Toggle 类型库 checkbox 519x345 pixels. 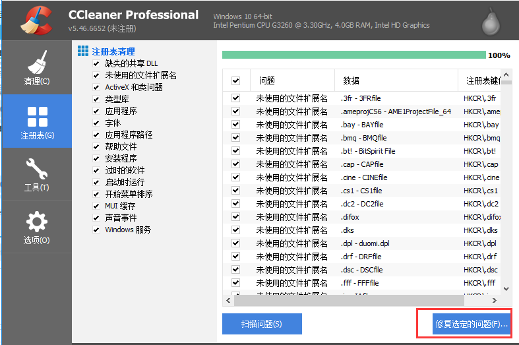(96, 100)
